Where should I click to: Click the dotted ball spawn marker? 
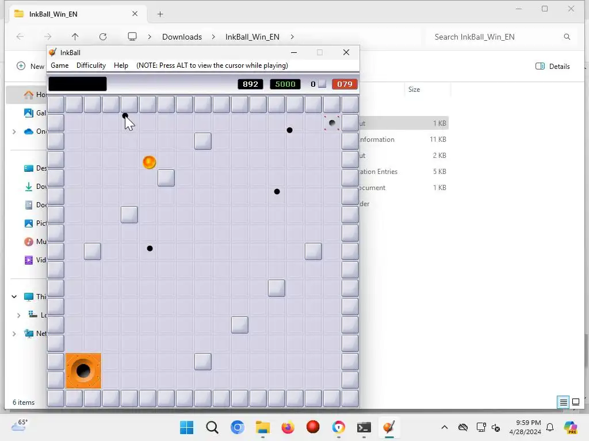pos(332,123)
